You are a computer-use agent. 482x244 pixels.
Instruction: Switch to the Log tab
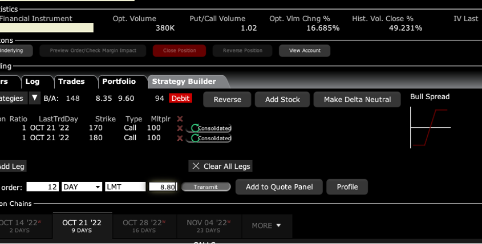tap(33, 82)
